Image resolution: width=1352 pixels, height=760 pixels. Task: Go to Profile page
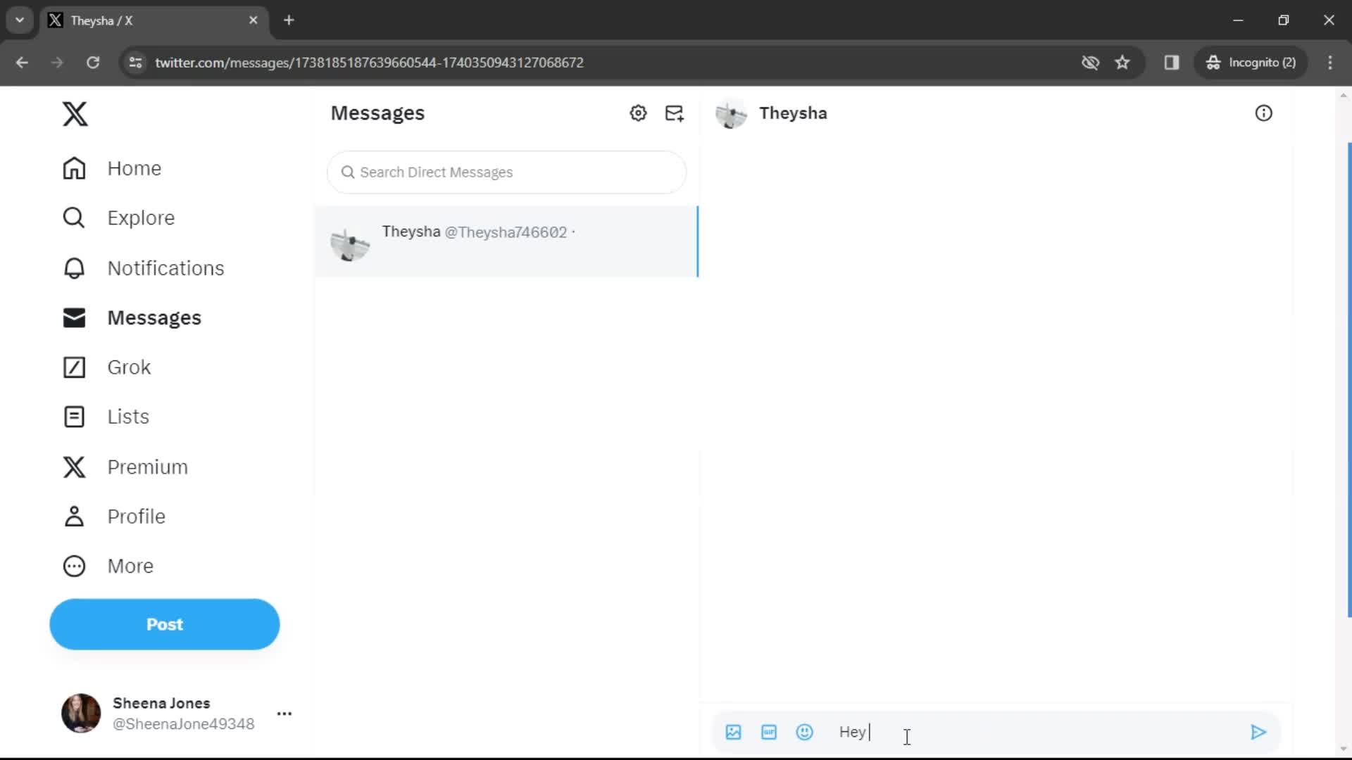tap(113, 517)
